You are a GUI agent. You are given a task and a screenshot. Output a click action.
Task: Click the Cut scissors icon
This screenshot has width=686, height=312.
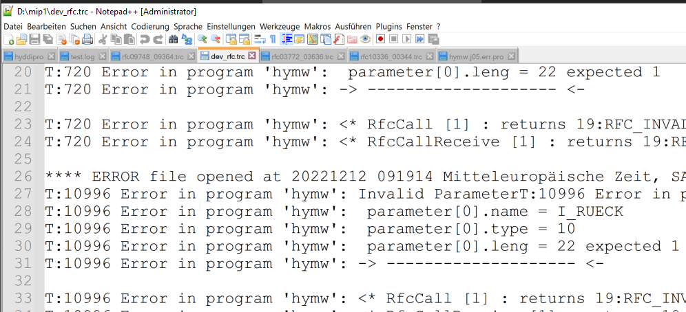[x=103, y=39]
